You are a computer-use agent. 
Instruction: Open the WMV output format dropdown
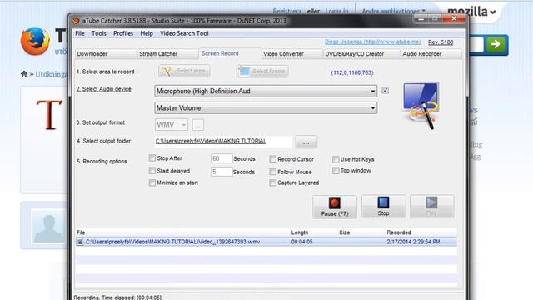(172, 125)
